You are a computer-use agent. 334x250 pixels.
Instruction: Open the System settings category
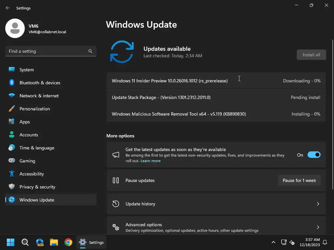51,70
